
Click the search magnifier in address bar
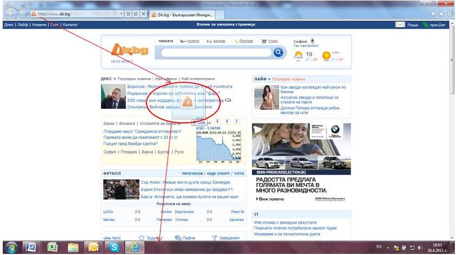pyautogui.click(x=115, y=14)
